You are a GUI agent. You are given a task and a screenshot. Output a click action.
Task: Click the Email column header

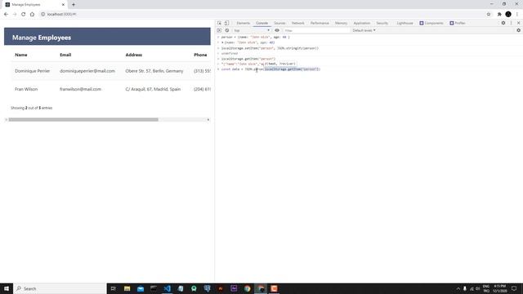(x=65, y=55)
